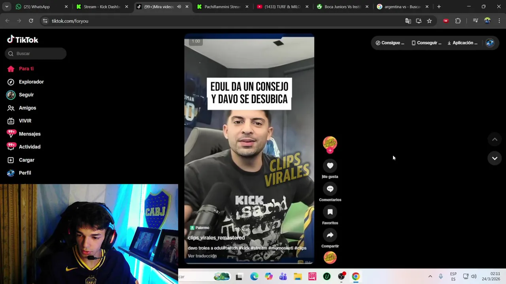Click the Buscar search field
This screenshot has height=284, width=506.
coord(36,53)
